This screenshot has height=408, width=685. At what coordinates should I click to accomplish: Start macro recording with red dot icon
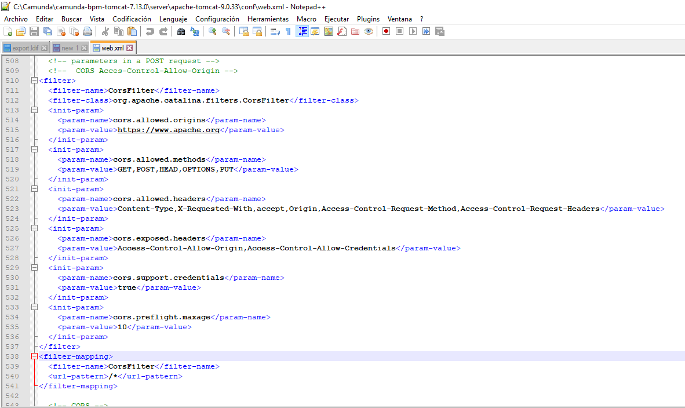pos(386,31)
